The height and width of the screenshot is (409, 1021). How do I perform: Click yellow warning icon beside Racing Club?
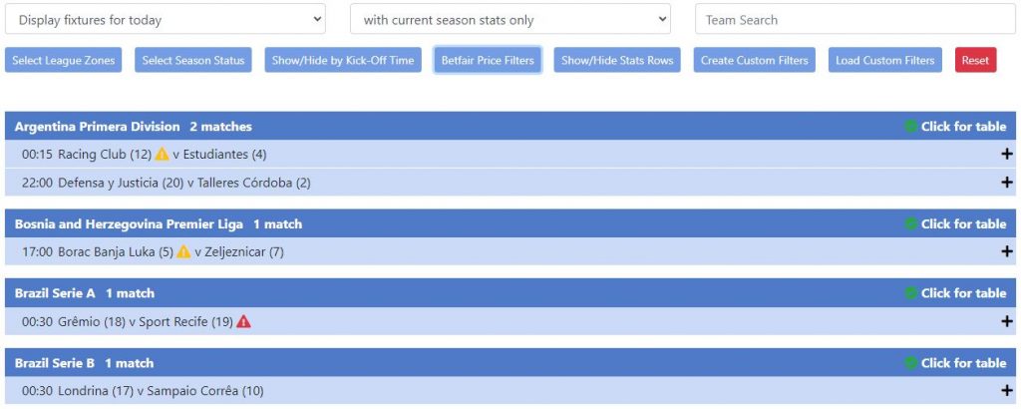(x=162, y=155)
